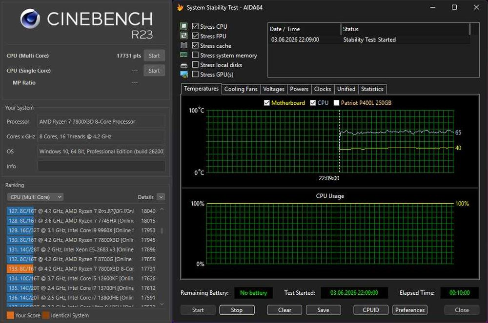Click the Info input field in Cinebench
The height and width of the screenshot is (323, 488).
pos(102,166)
